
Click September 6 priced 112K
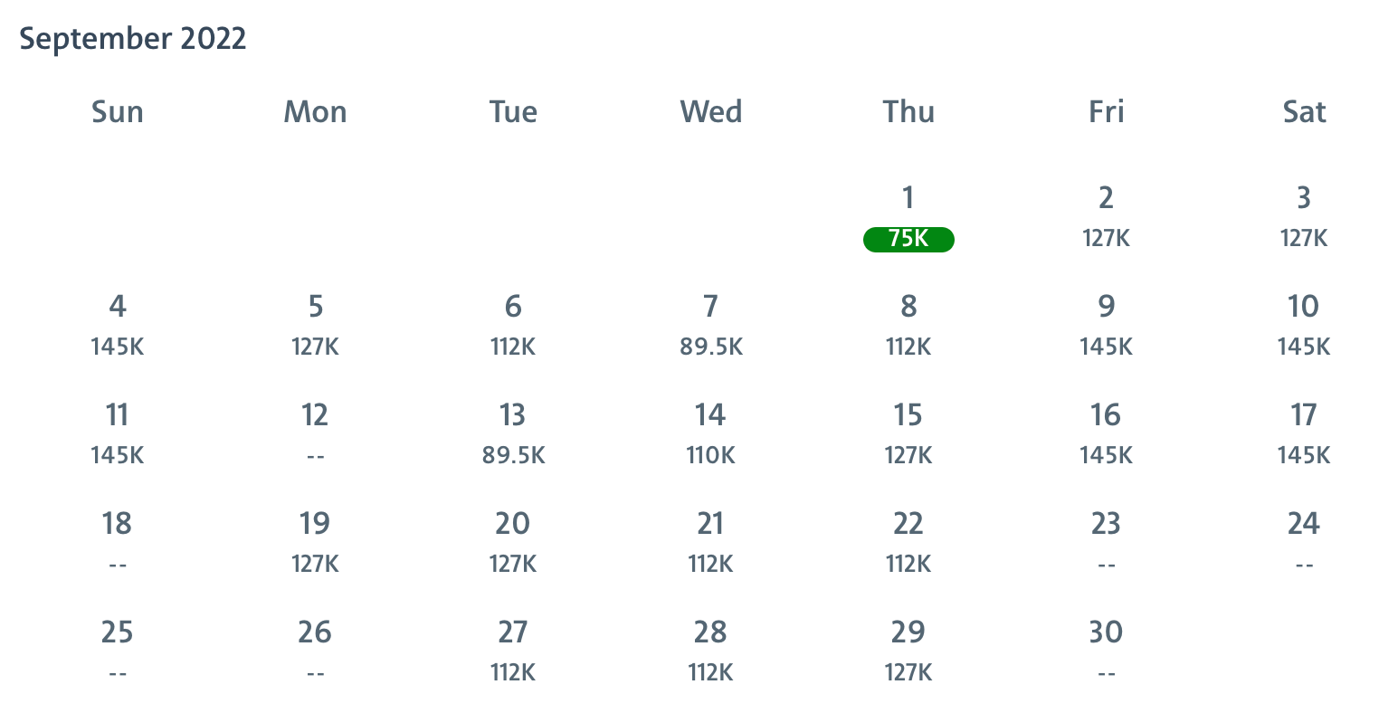[x=513, y=325]
